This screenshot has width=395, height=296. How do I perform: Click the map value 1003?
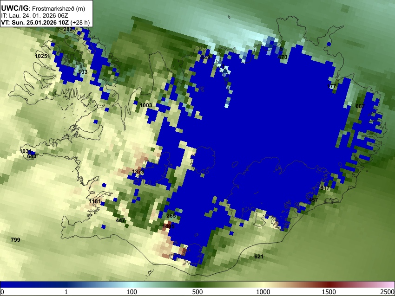[x=146, y=105]
